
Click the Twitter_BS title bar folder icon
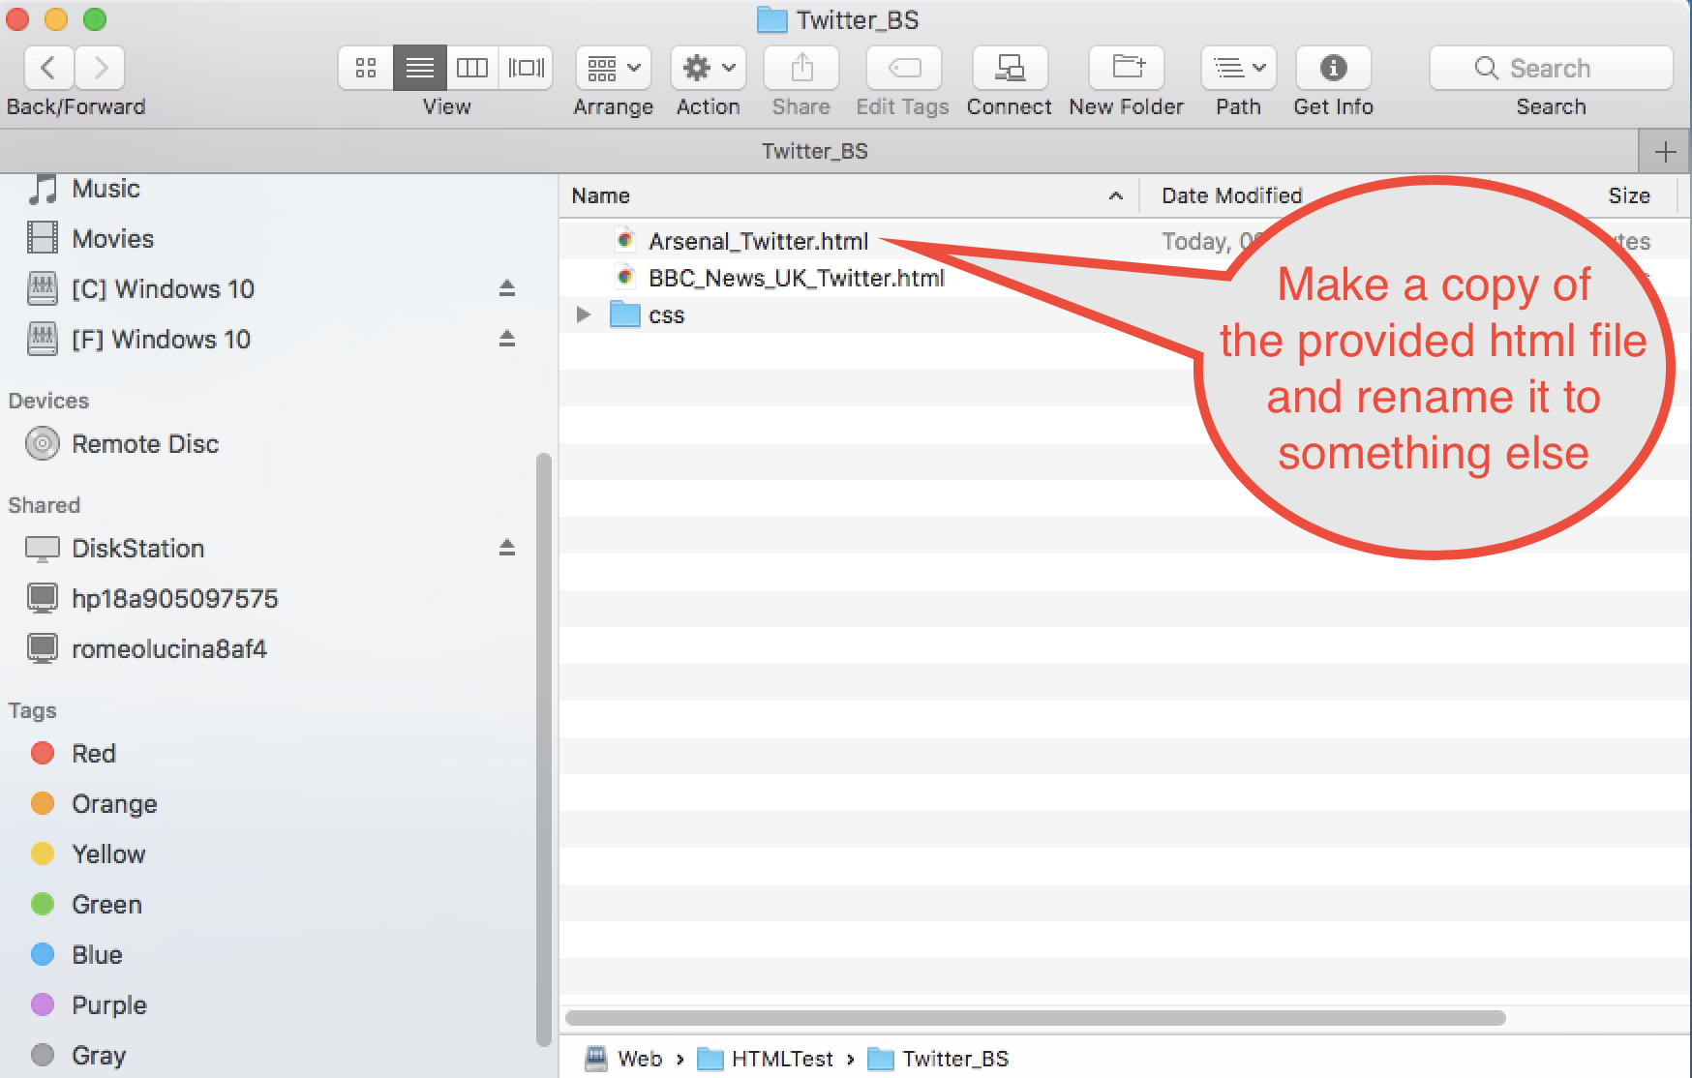coord(771,19)
